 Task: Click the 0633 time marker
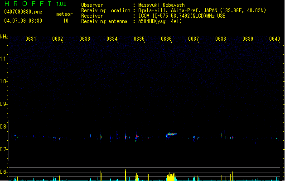point(85,39)
